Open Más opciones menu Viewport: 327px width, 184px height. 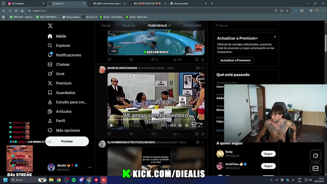64,130
